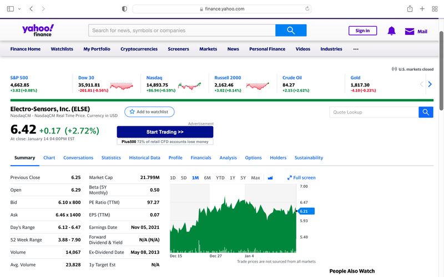The height and width of the screenshot is (277, 444).
Task: Show previous market tickers with left chevron
Action: click(x=422, y=84)
